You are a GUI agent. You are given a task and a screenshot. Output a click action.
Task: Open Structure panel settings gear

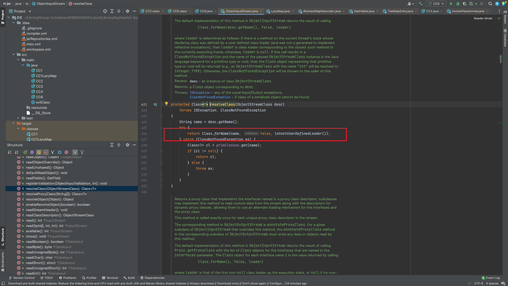point(128,145)
